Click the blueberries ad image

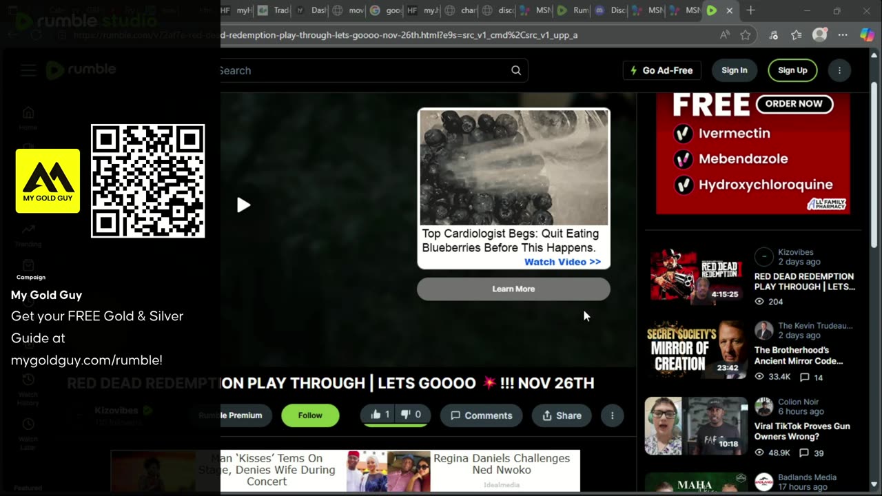point(514,167)
